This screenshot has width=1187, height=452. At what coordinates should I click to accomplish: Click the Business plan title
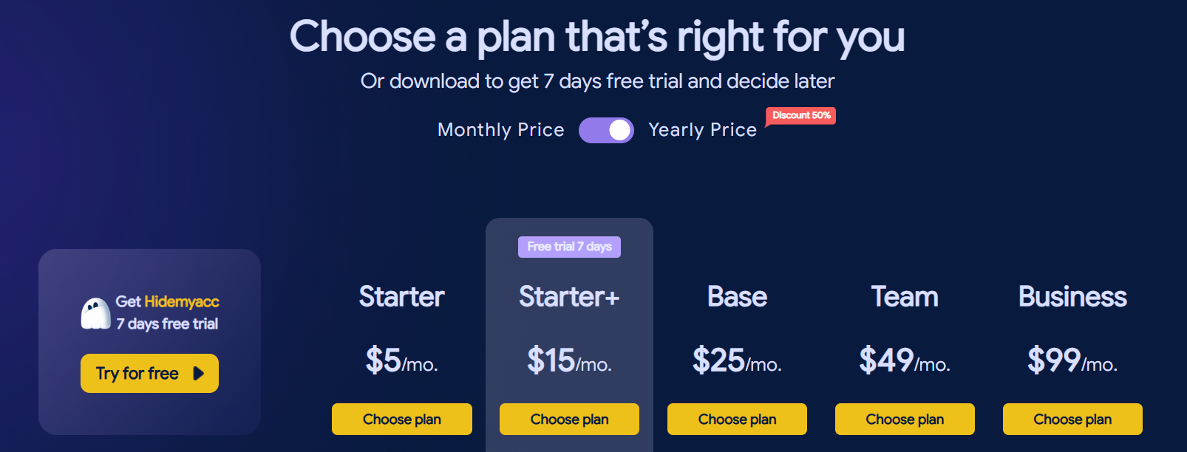click(1072, 297)
